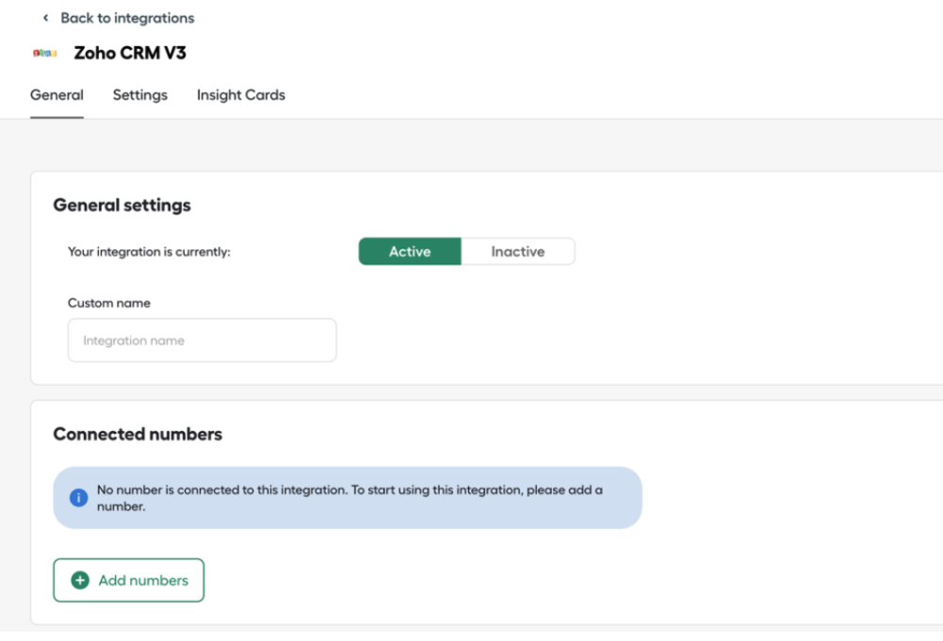This screenshot has height=641, width=943.
Task: Set the integration to Active
Action: [410, 251]
